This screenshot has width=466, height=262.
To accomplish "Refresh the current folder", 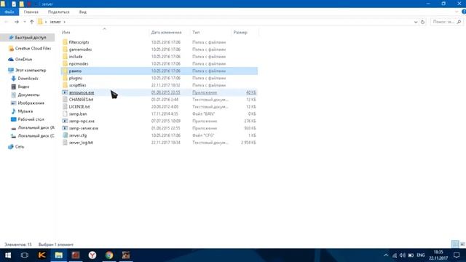I will 422,22.
